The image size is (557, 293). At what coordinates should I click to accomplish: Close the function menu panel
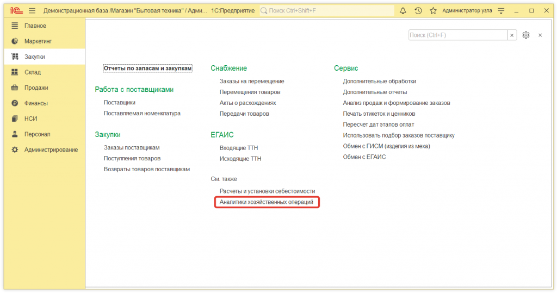tap(540, 35)
